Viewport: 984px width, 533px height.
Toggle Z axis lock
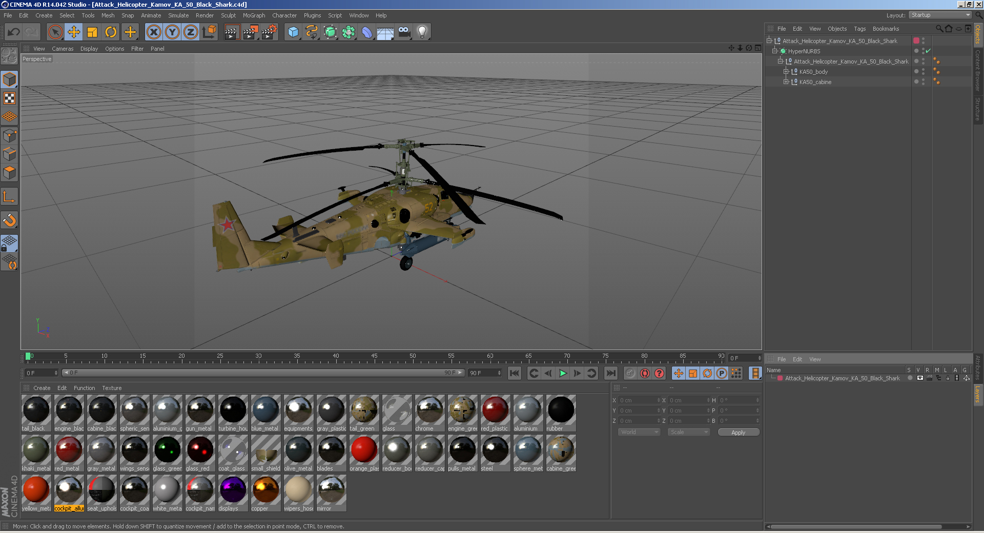click(x=191, y=32)
